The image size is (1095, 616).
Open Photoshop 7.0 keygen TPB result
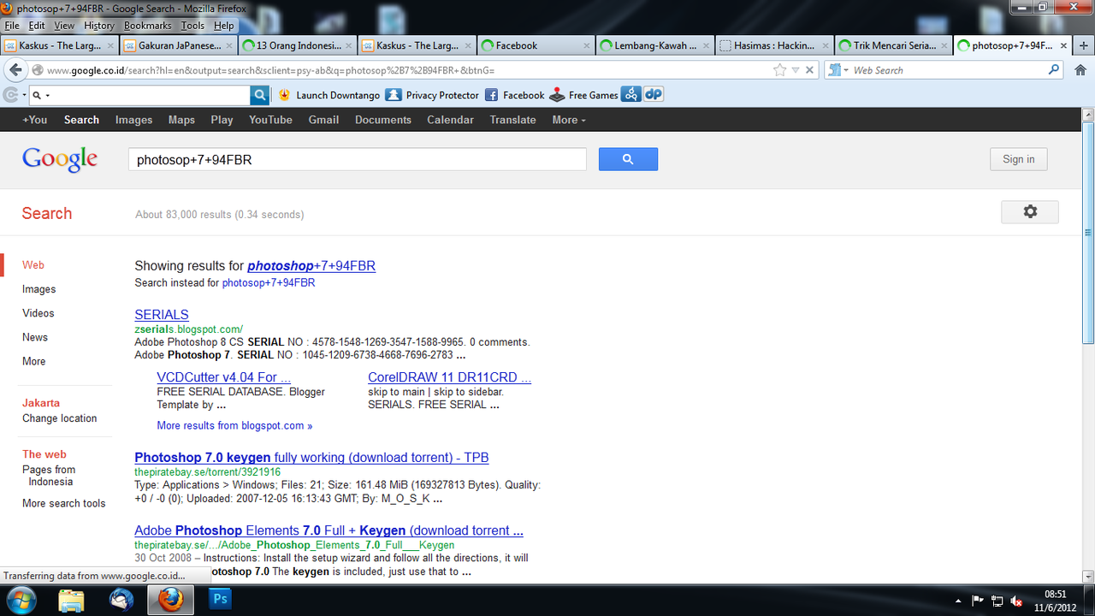point(311,458)
